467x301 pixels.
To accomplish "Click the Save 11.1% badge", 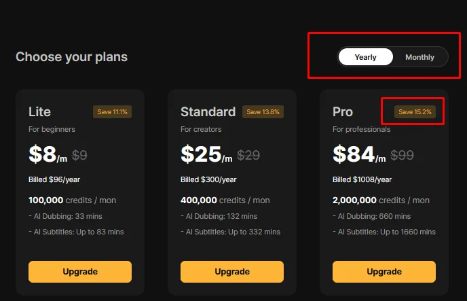I will click(x=113, y=111).
